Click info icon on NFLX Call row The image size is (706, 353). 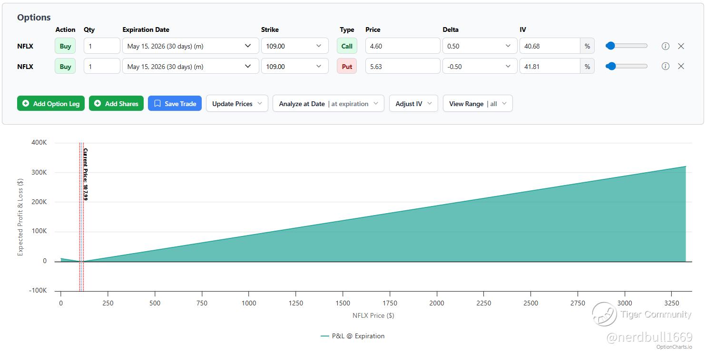666,46
